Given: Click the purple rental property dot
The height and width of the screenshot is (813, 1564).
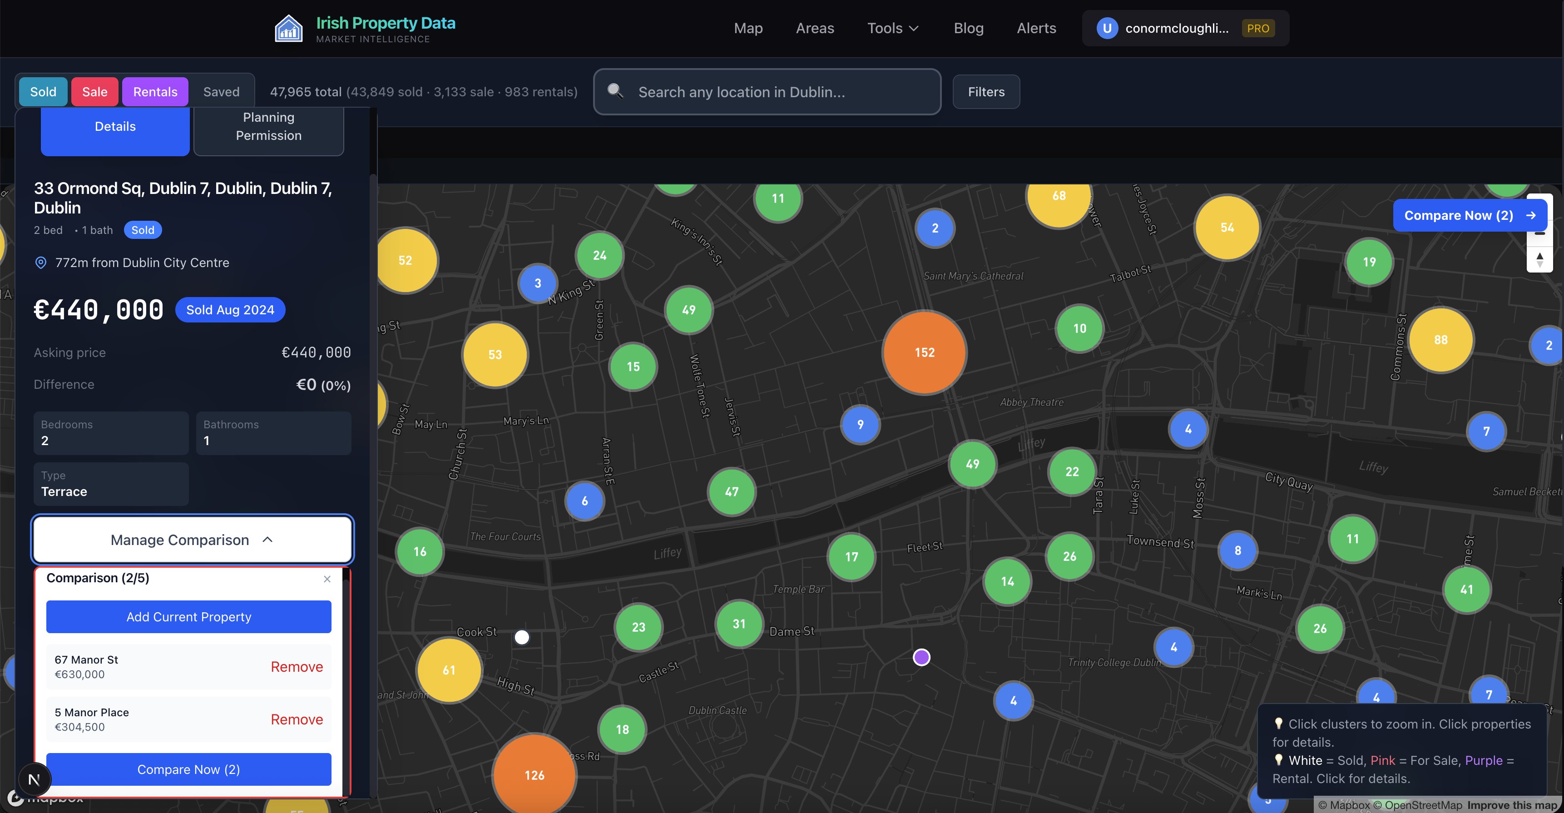Looking at the screenshot, I should coord(921,657).
